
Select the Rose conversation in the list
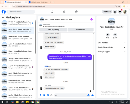(17, 30)
